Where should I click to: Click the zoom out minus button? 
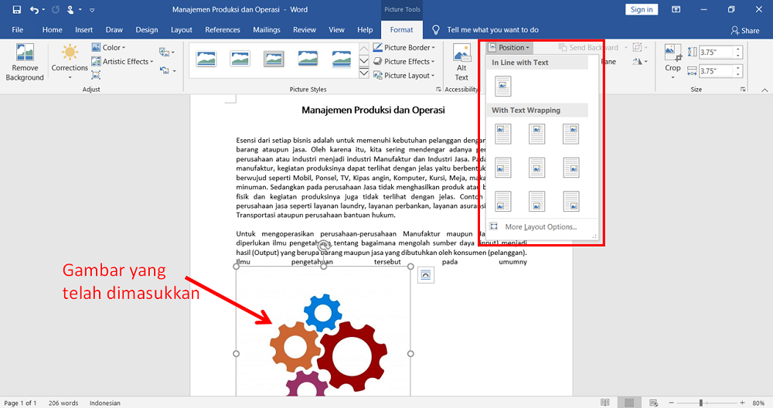point(673,403)
